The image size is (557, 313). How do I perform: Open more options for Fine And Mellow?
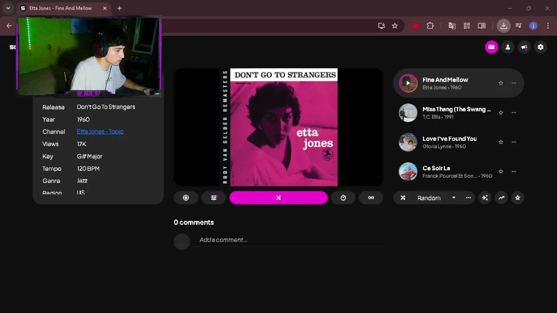(514, 83)
